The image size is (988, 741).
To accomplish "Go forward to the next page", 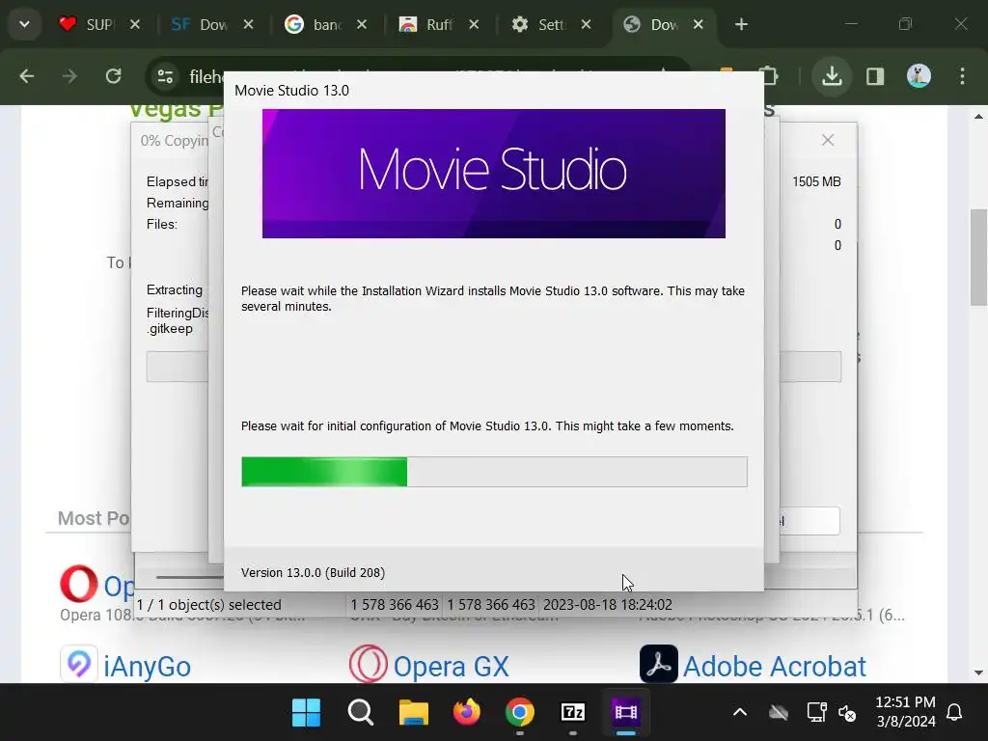I will coord(69,76).
